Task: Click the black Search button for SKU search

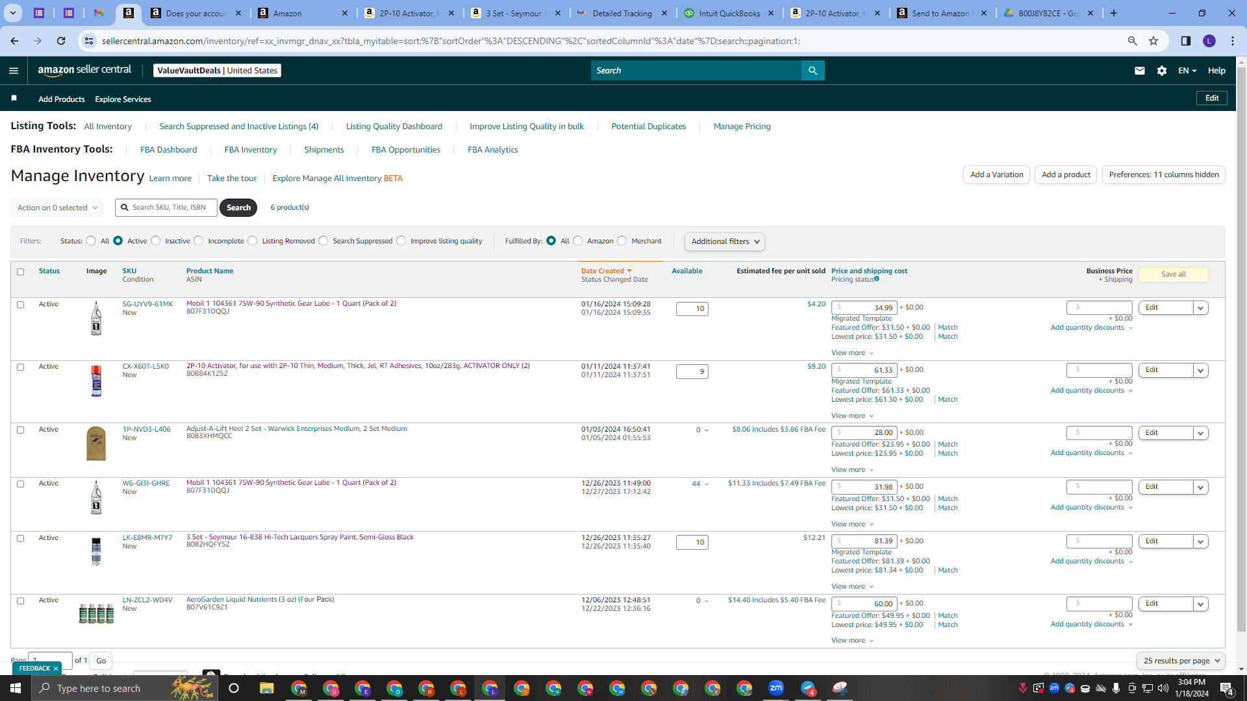Action: (x=238, y=208)
